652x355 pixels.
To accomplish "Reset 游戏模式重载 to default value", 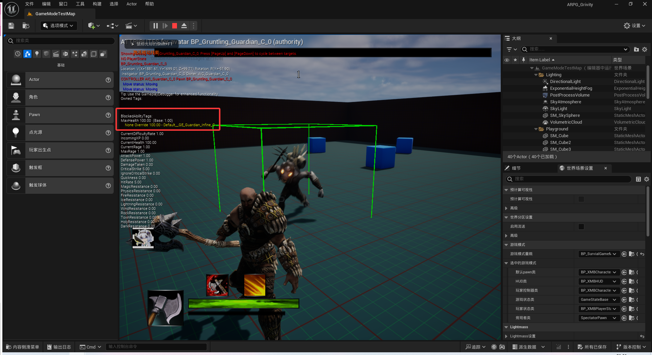I will pos(642,254).
